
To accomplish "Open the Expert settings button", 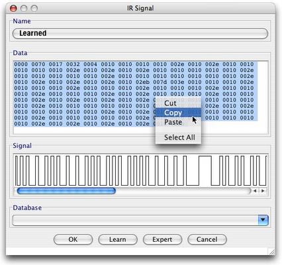I will click(162, 239).
